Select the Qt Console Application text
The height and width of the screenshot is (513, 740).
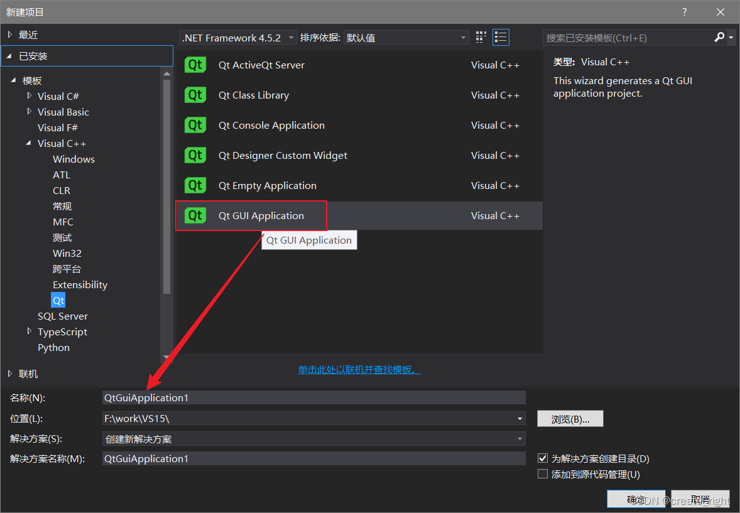coord(271,126)
